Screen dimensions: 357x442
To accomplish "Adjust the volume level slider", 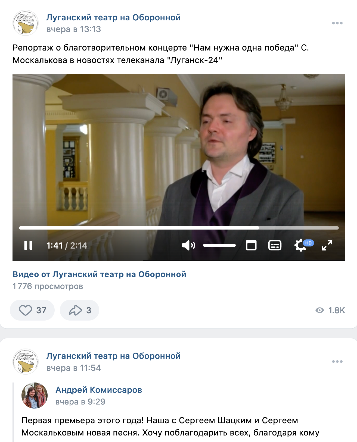I will point(219,245).
